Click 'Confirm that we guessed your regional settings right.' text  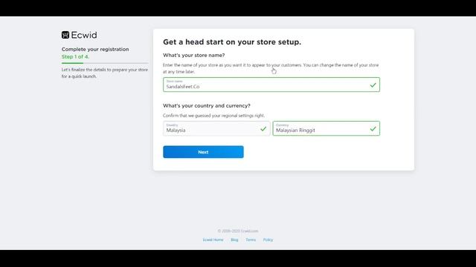coord(213,116)
